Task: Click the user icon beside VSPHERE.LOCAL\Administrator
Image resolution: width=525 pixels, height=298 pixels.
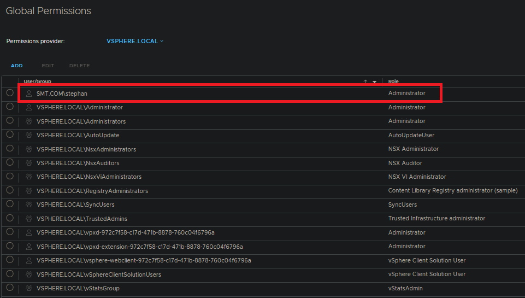Action: click(29, 107)
